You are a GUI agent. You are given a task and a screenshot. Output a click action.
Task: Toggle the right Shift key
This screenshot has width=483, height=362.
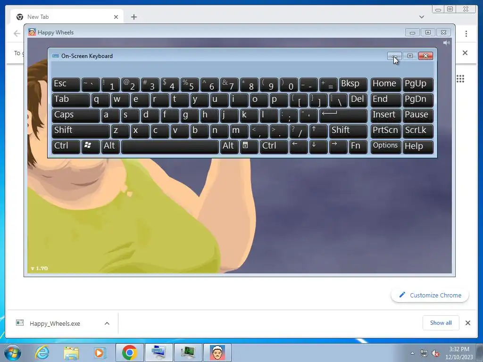348,131
